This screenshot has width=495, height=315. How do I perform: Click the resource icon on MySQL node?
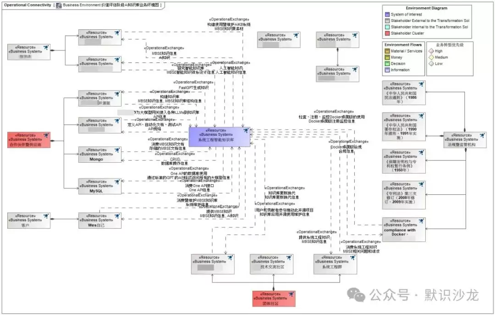pos(117,182)
